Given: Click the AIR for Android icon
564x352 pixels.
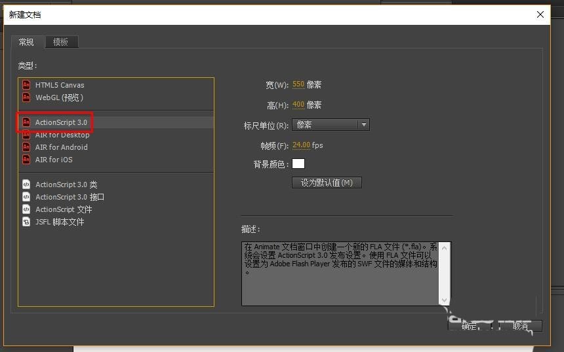Looking at the screenshot, I should 26,147.
